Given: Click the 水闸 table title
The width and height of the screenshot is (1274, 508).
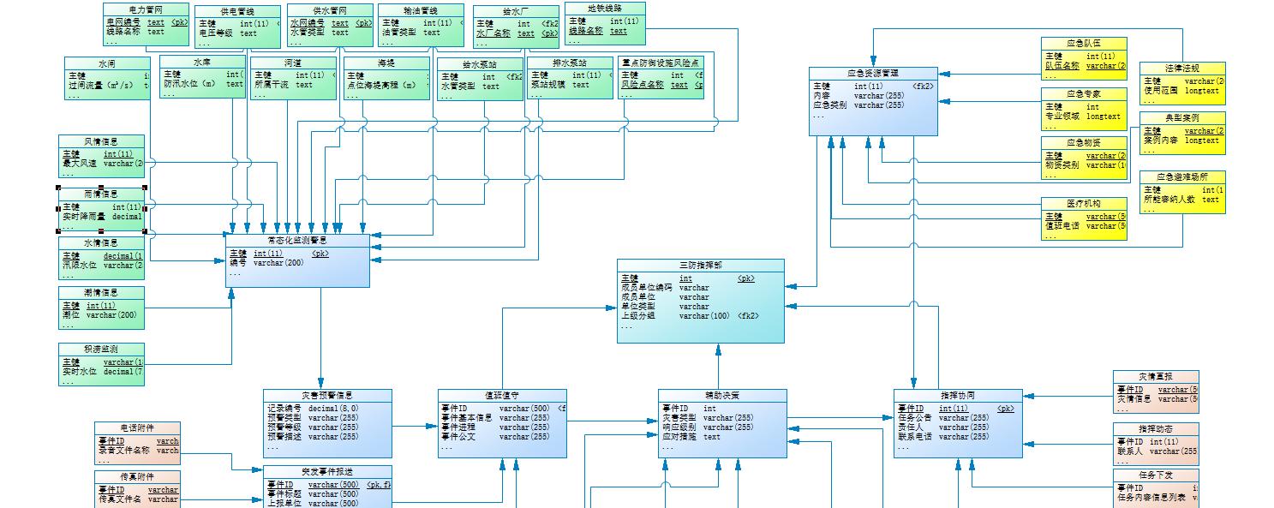Looking at the screenshot, I should pos(107,63).
